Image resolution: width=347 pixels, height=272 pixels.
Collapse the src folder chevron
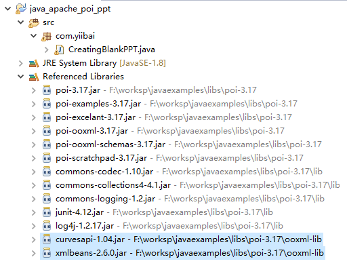[x=21, y=22]
